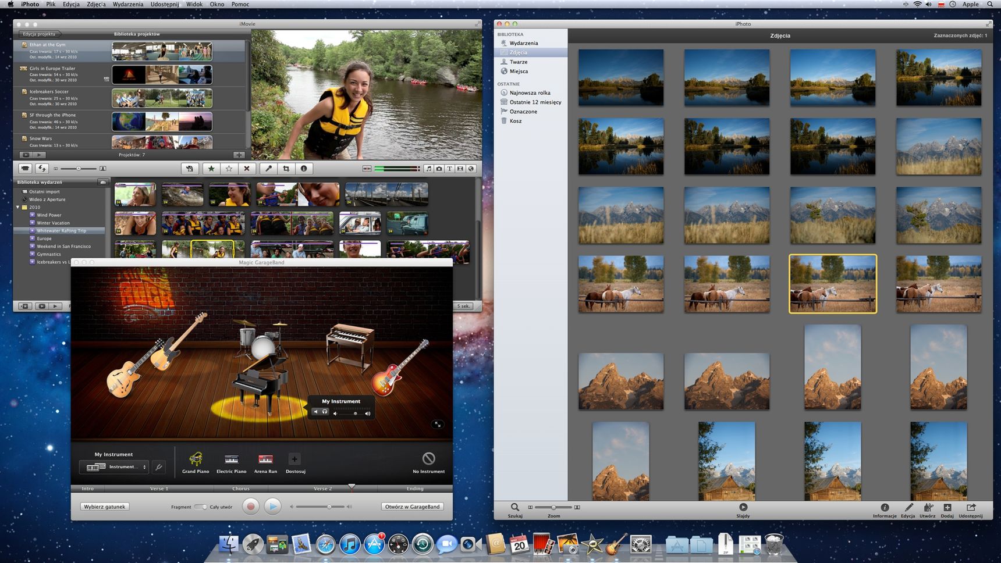Viewport: 1001px width, 563px height.
Task: Open iTunes from the Dock
Action: [349, 544]
